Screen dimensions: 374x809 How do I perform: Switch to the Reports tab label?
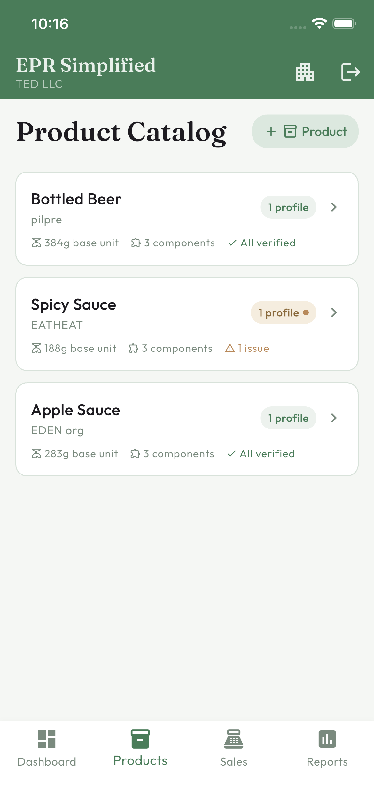[327, 762]
